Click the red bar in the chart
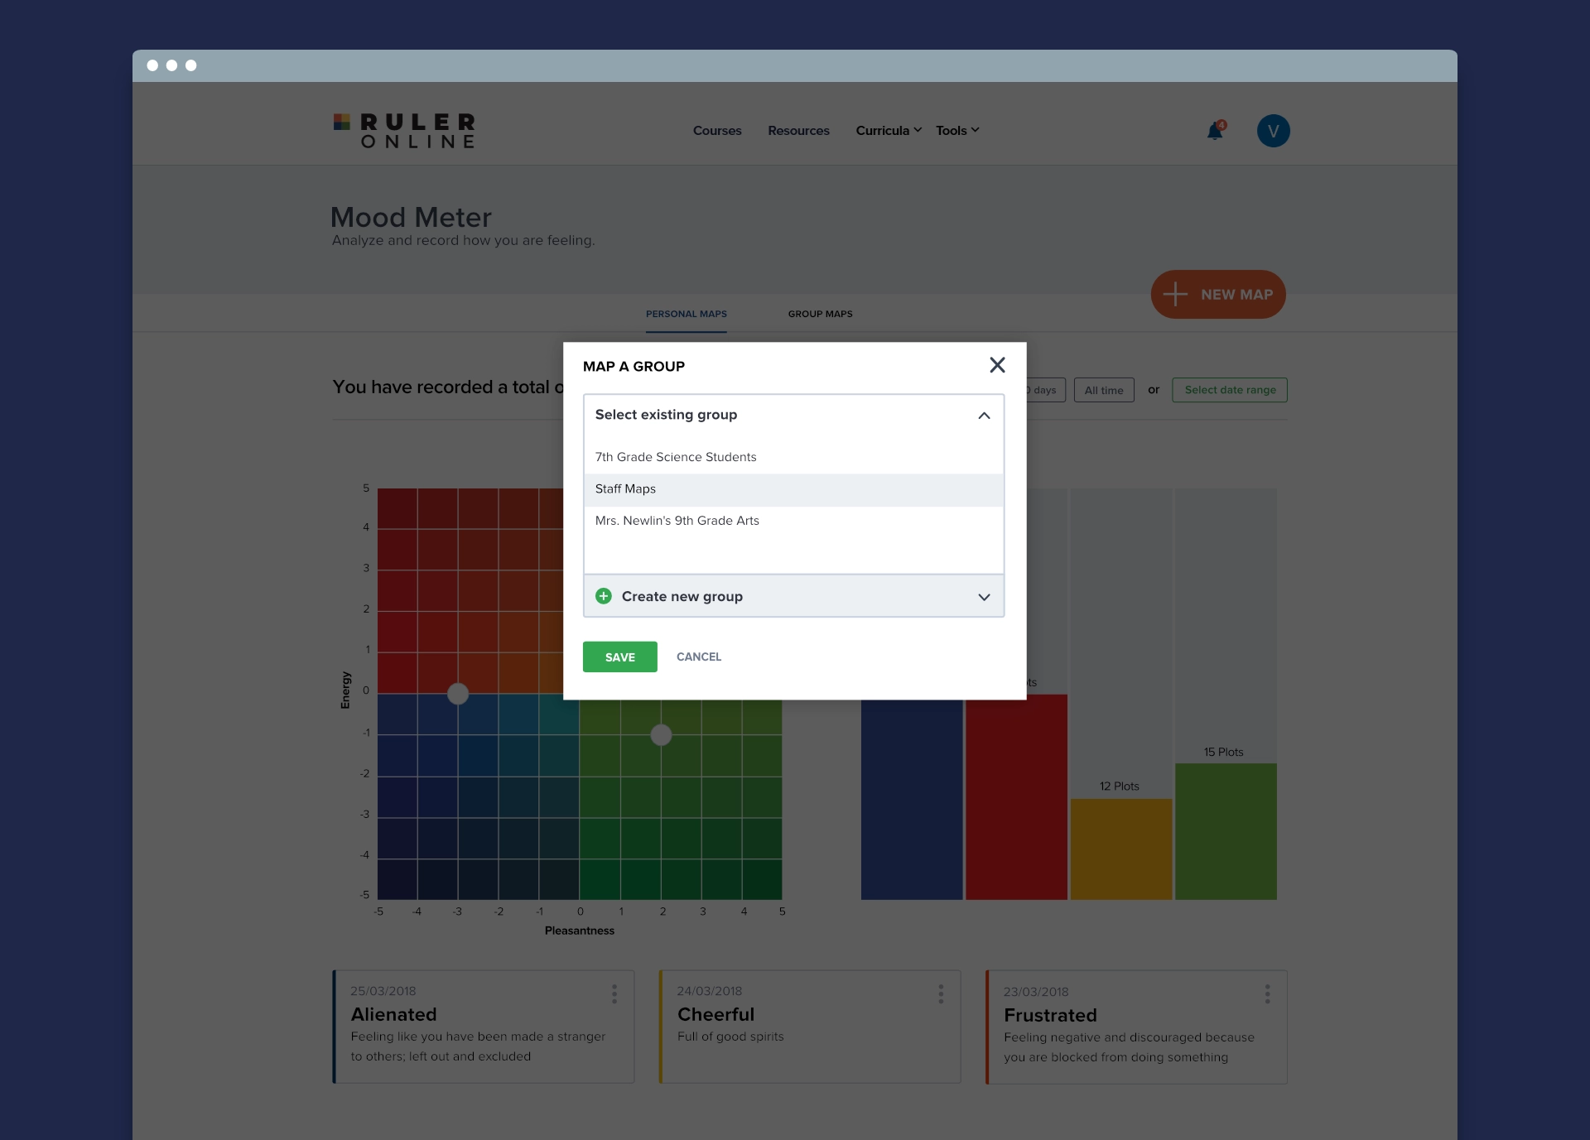Screen dimensions: 1590x1140 1016,799
